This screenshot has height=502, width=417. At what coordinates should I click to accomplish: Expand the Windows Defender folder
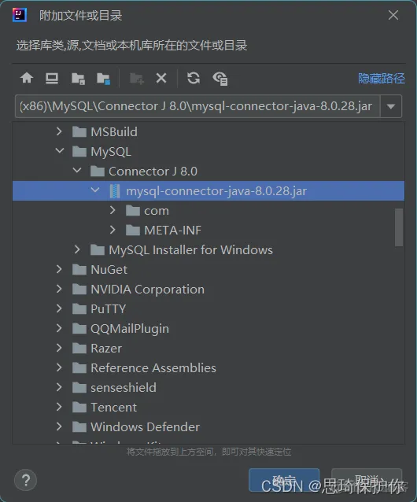[59, 426]
